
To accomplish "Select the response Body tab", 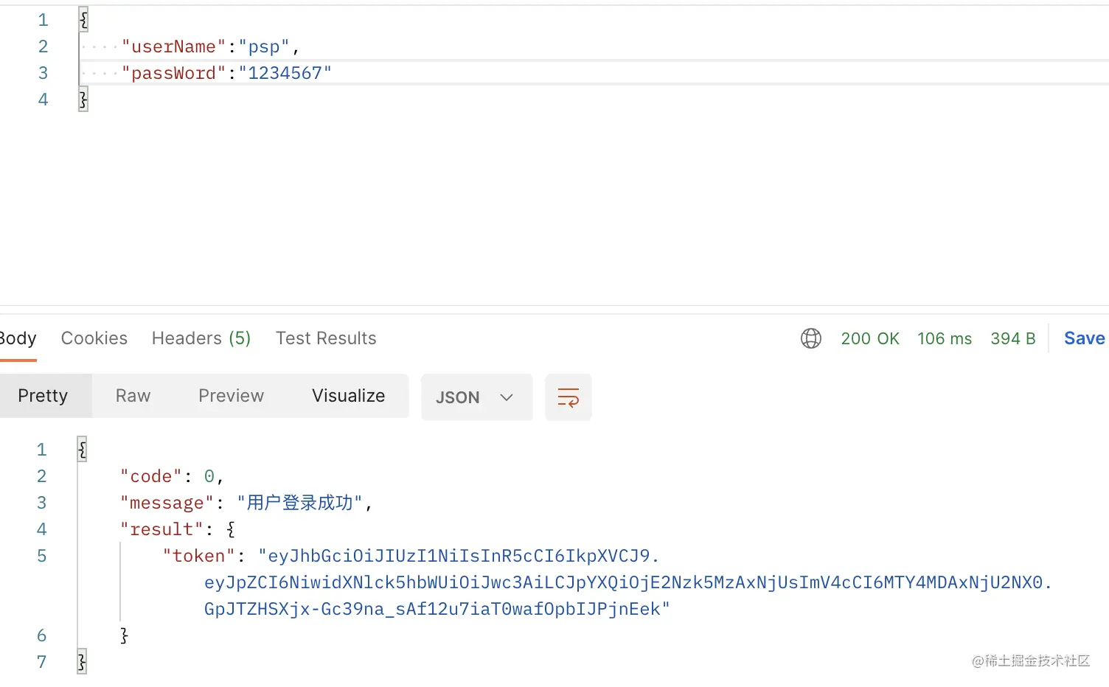I will click(x=18, y=338).
